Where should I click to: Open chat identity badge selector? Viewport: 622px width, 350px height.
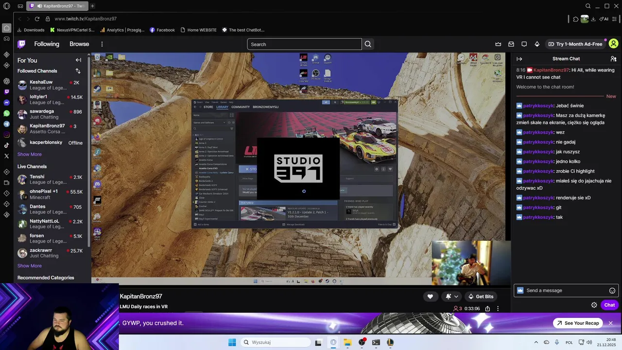coord(520,290)
